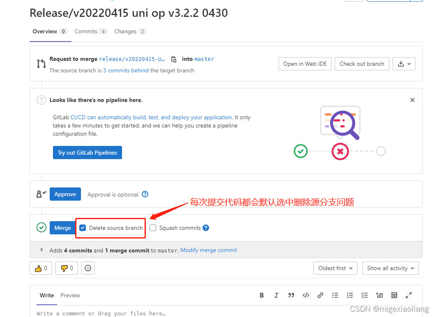This screenshot has height=317, width=435.
Task: Add a numbered list
Action: coord(350,295)
